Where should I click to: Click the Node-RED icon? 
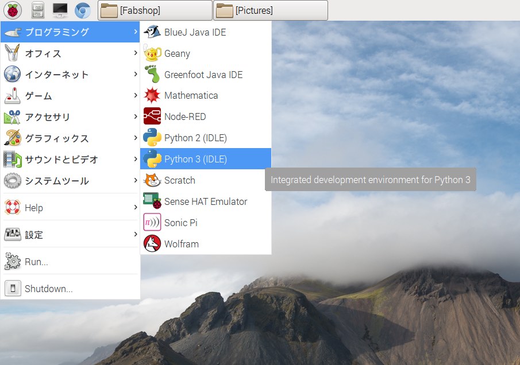click(152, 116)
